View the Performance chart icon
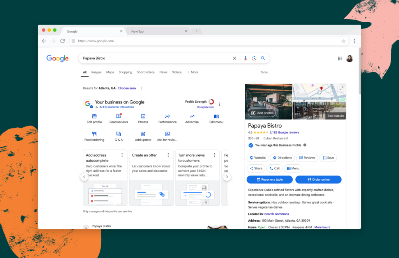 tap(168, 116)
